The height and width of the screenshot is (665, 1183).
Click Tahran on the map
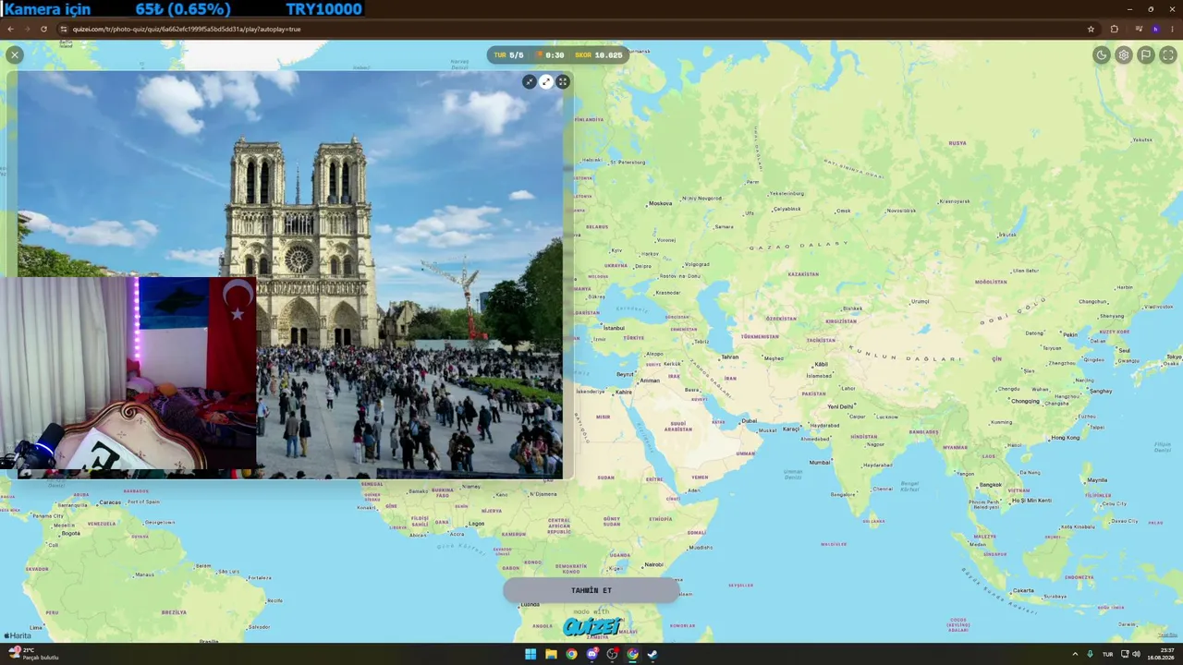pyautogui.click(x=730, y=357)
